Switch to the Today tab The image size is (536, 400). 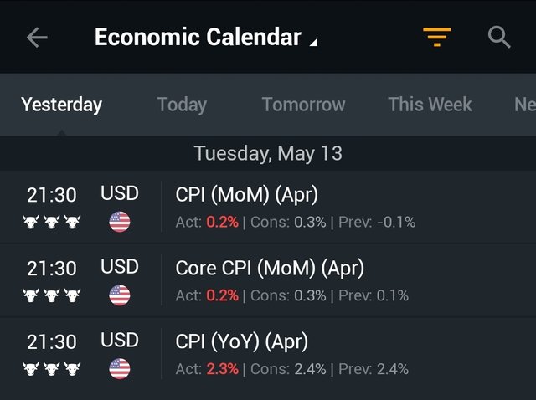pyautogui.click(x=182, y=105)
